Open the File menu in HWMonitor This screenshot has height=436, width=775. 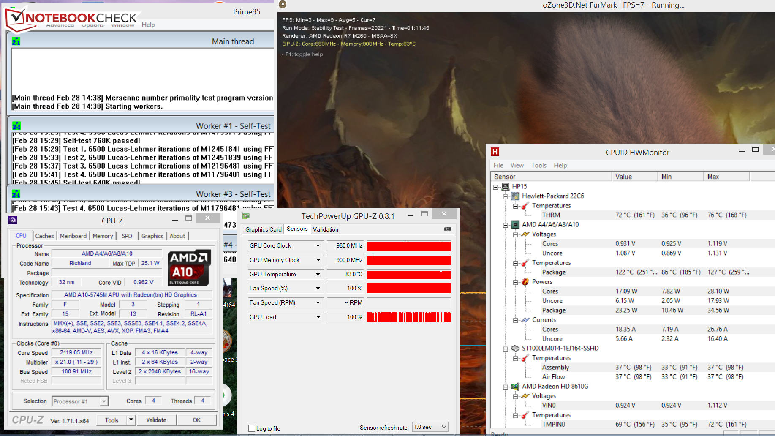point(498,165)
